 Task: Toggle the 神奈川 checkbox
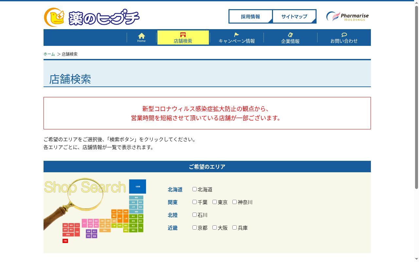click(x=234, y=202)
